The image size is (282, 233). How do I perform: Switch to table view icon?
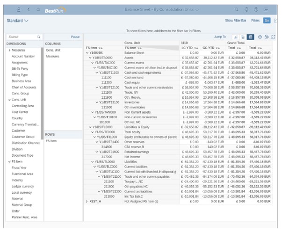pyautogui.click(x=250, y=37)
